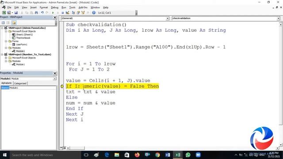
Task: Click View Code icon in Project panel
Action: 3,23
